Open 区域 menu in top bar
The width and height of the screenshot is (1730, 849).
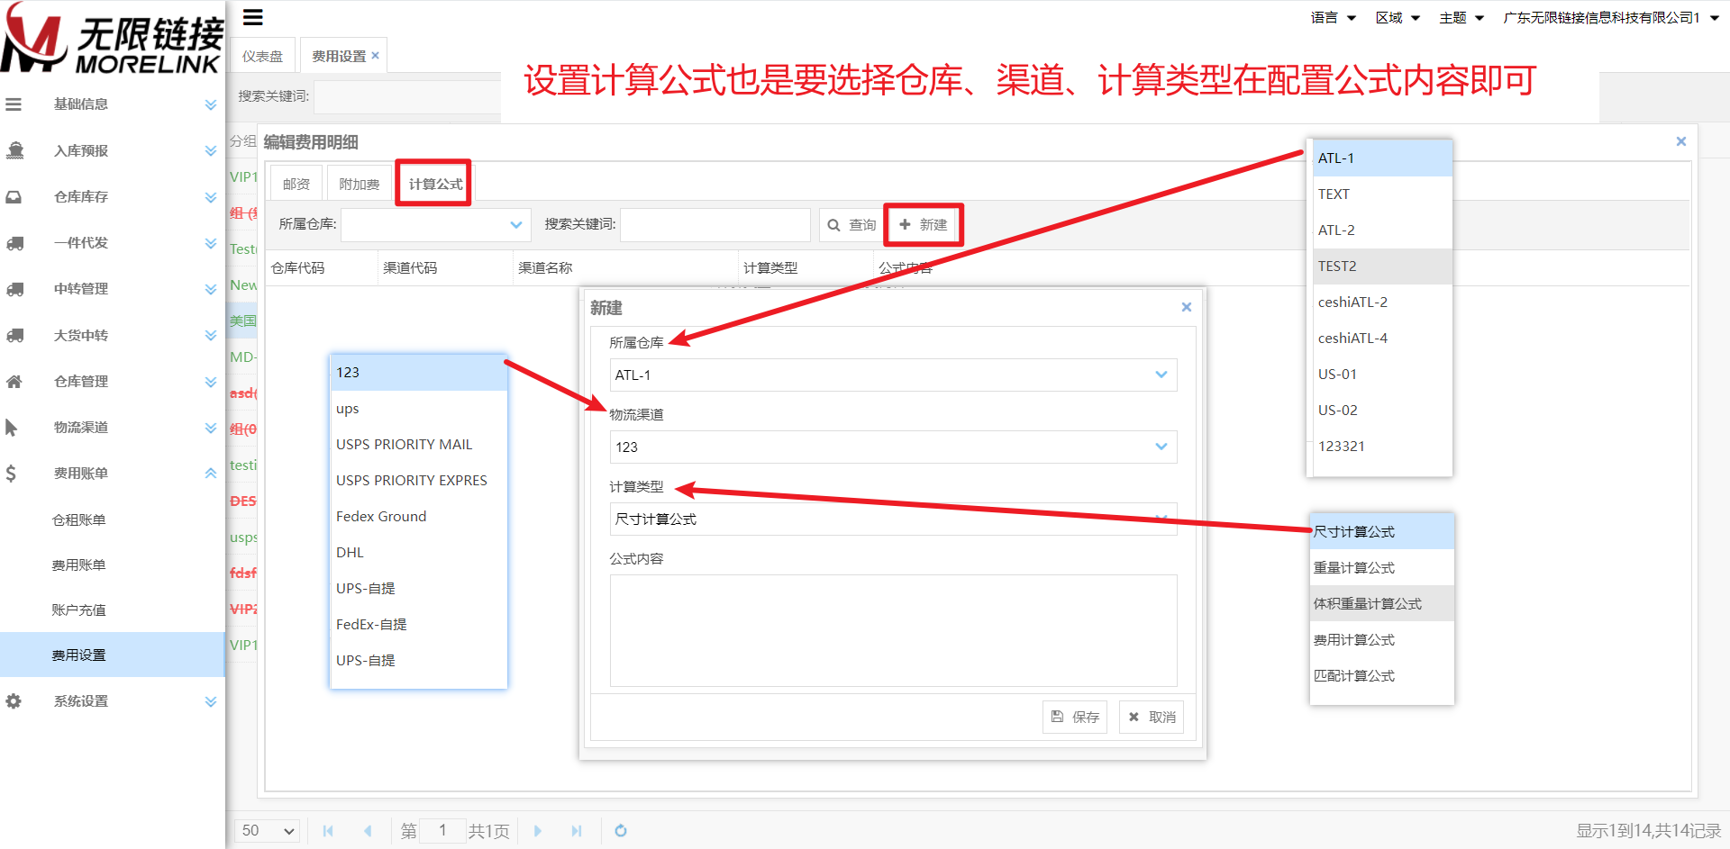click(1398, 18)
